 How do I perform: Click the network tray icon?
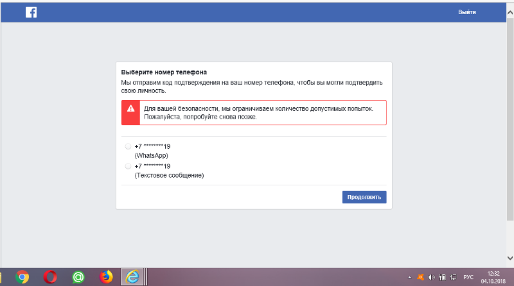[453, 277]
